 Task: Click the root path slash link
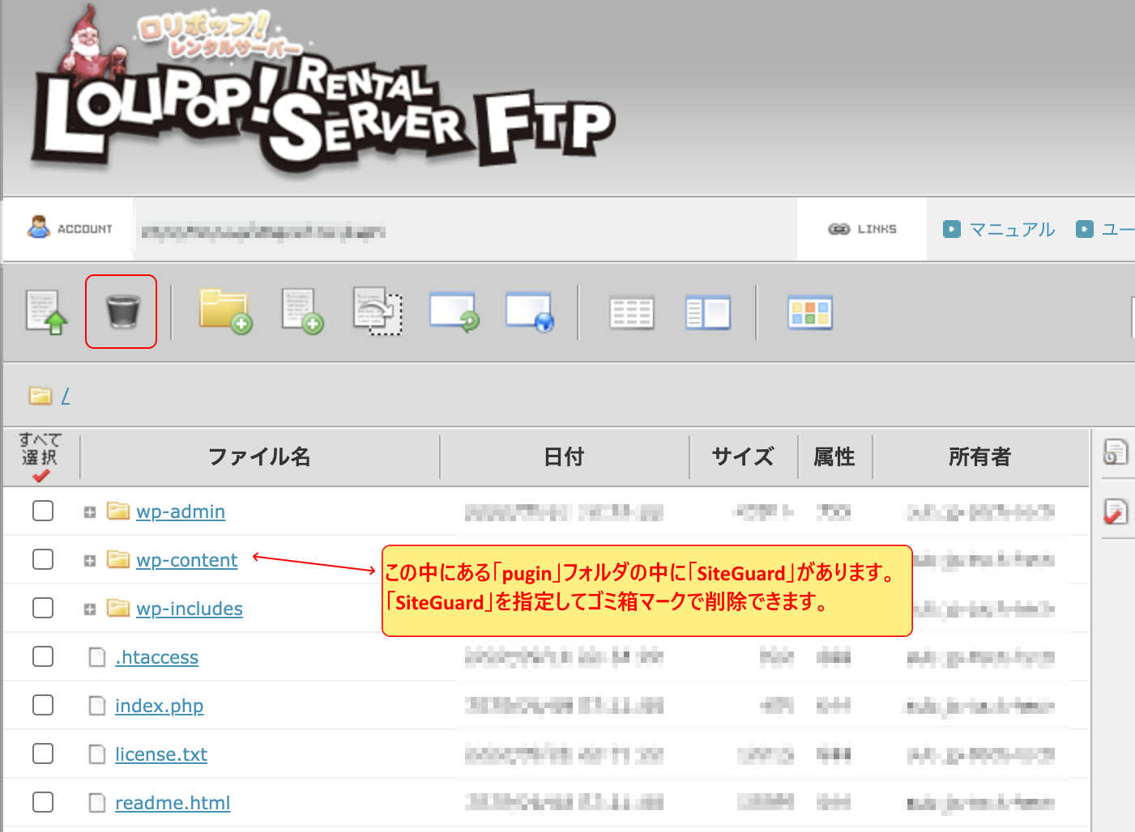(x=66, y=396)
